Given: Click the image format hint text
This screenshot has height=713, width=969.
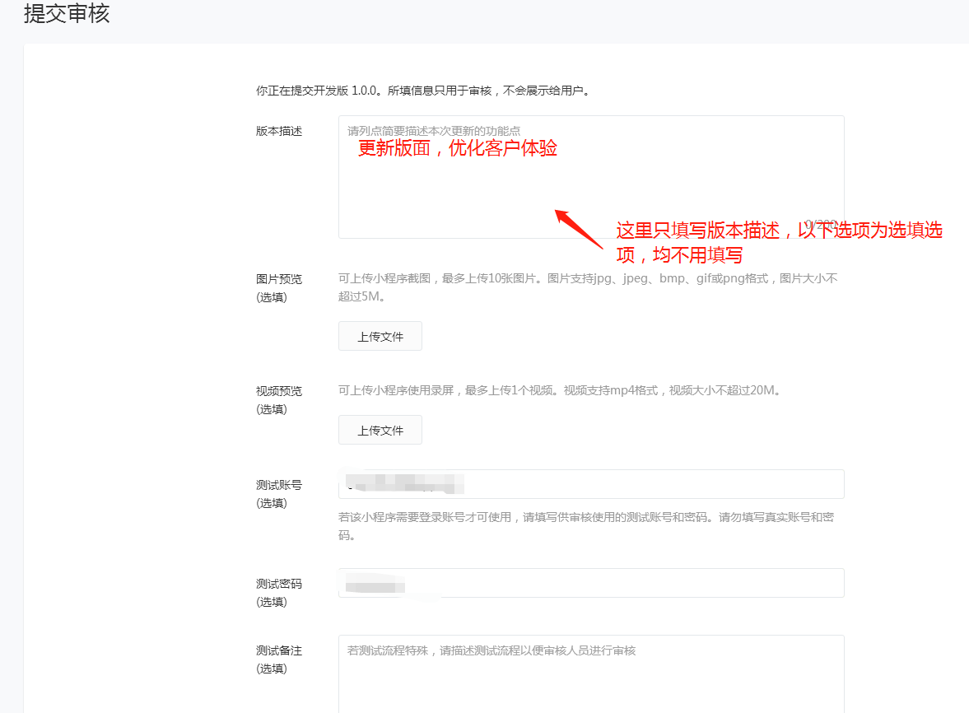Looking at the screenshot, I should (x=587, y=287).
